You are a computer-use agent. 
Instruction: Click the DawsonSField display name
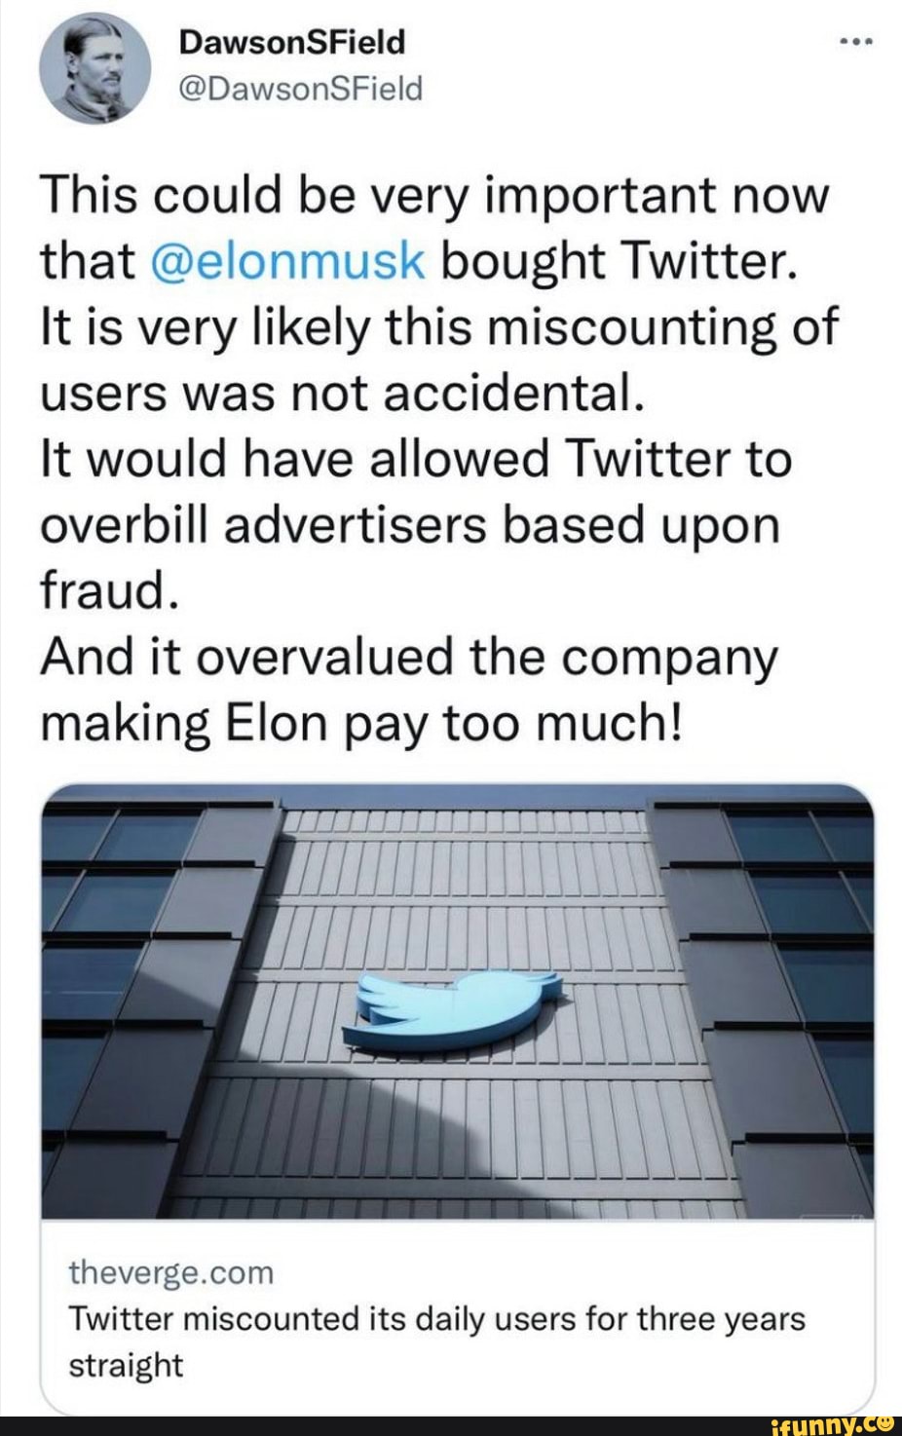click(292, 42)
